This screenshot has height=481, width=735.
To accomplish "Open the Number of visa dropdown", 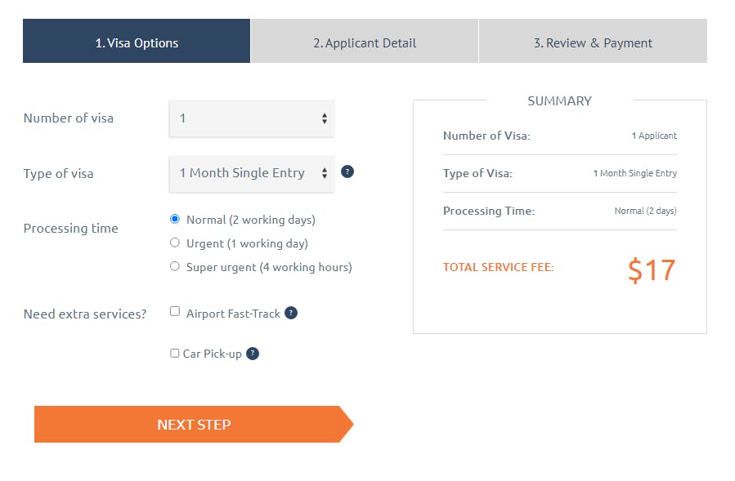I will click(x=252, y=118).
